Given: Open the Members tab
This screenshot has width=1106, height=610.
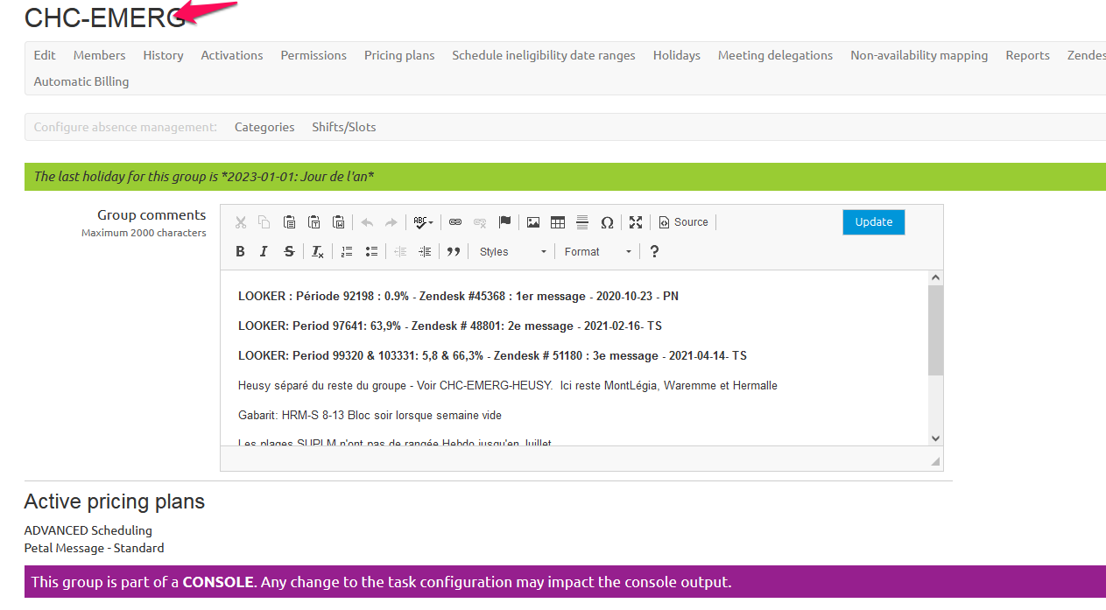Looking at the screenshot, I should pos(100,55).
